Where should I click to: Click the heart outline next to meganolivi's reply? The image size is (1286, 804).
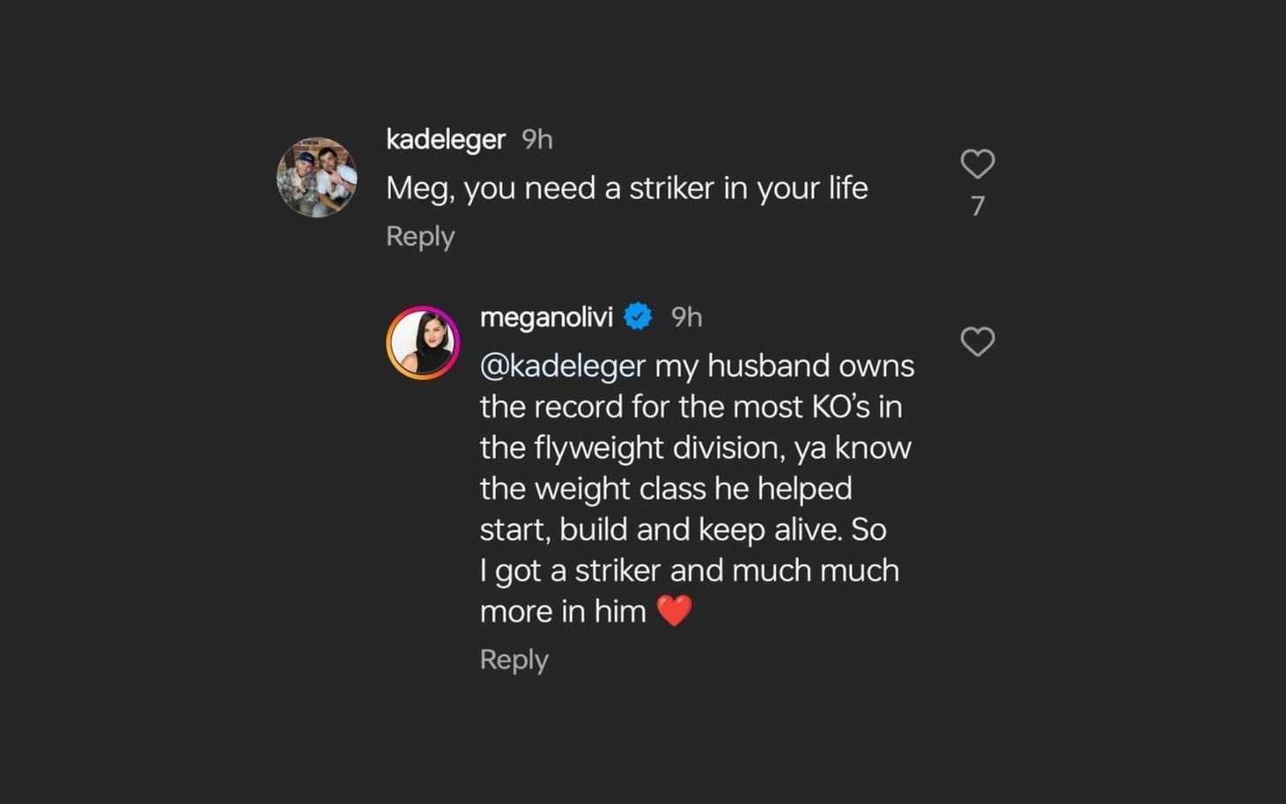[x=978, y=342]
